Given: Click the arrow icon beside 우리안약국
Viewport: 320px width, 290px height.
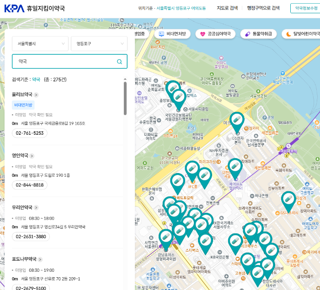Looking at the screenshot, I should click(x=36, y=208).
